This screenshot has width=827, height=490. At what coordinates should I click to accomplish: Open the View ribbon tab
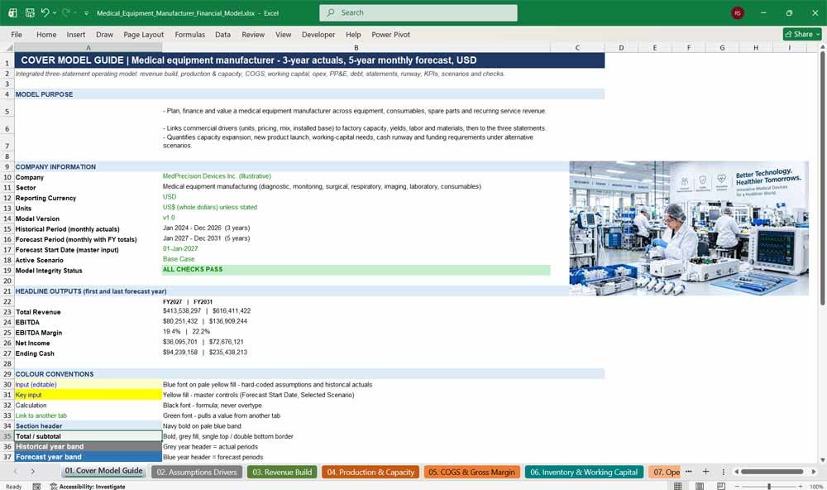pyautogui.click(x=283, y=34)
